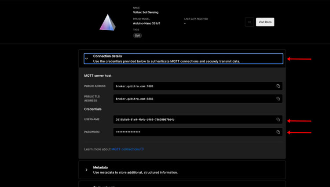The width and height of the screenshot is (330, 187).
Task: Click into the public address field
Action: pos(194,86)
